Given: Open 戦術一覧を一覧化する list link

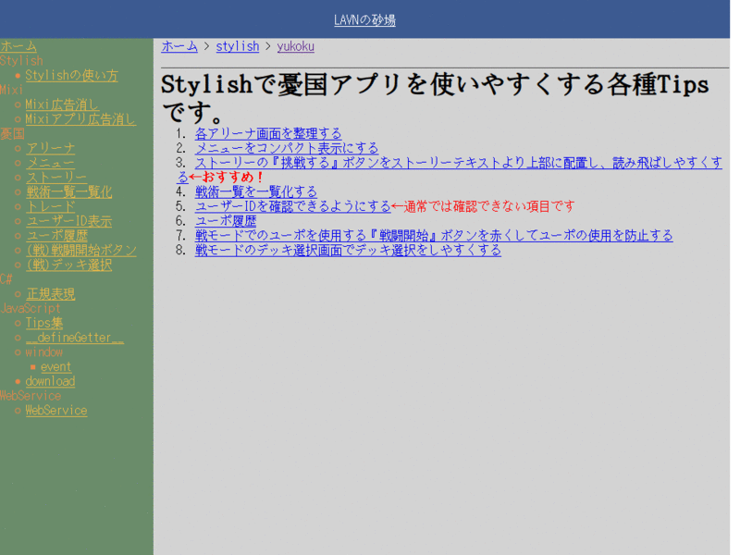Looking at the screenshot, I should tap(256, 192).
